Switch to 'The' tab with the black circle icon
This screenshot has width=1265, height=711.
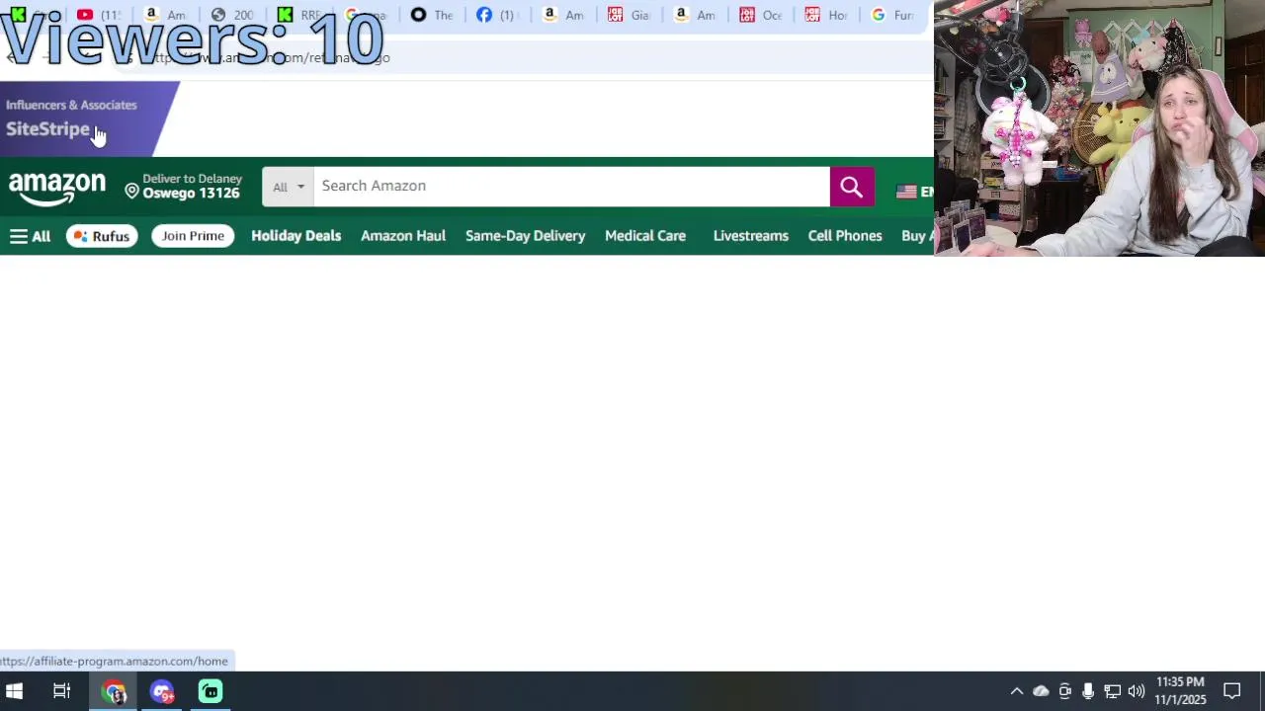click(x=431, y=15)
